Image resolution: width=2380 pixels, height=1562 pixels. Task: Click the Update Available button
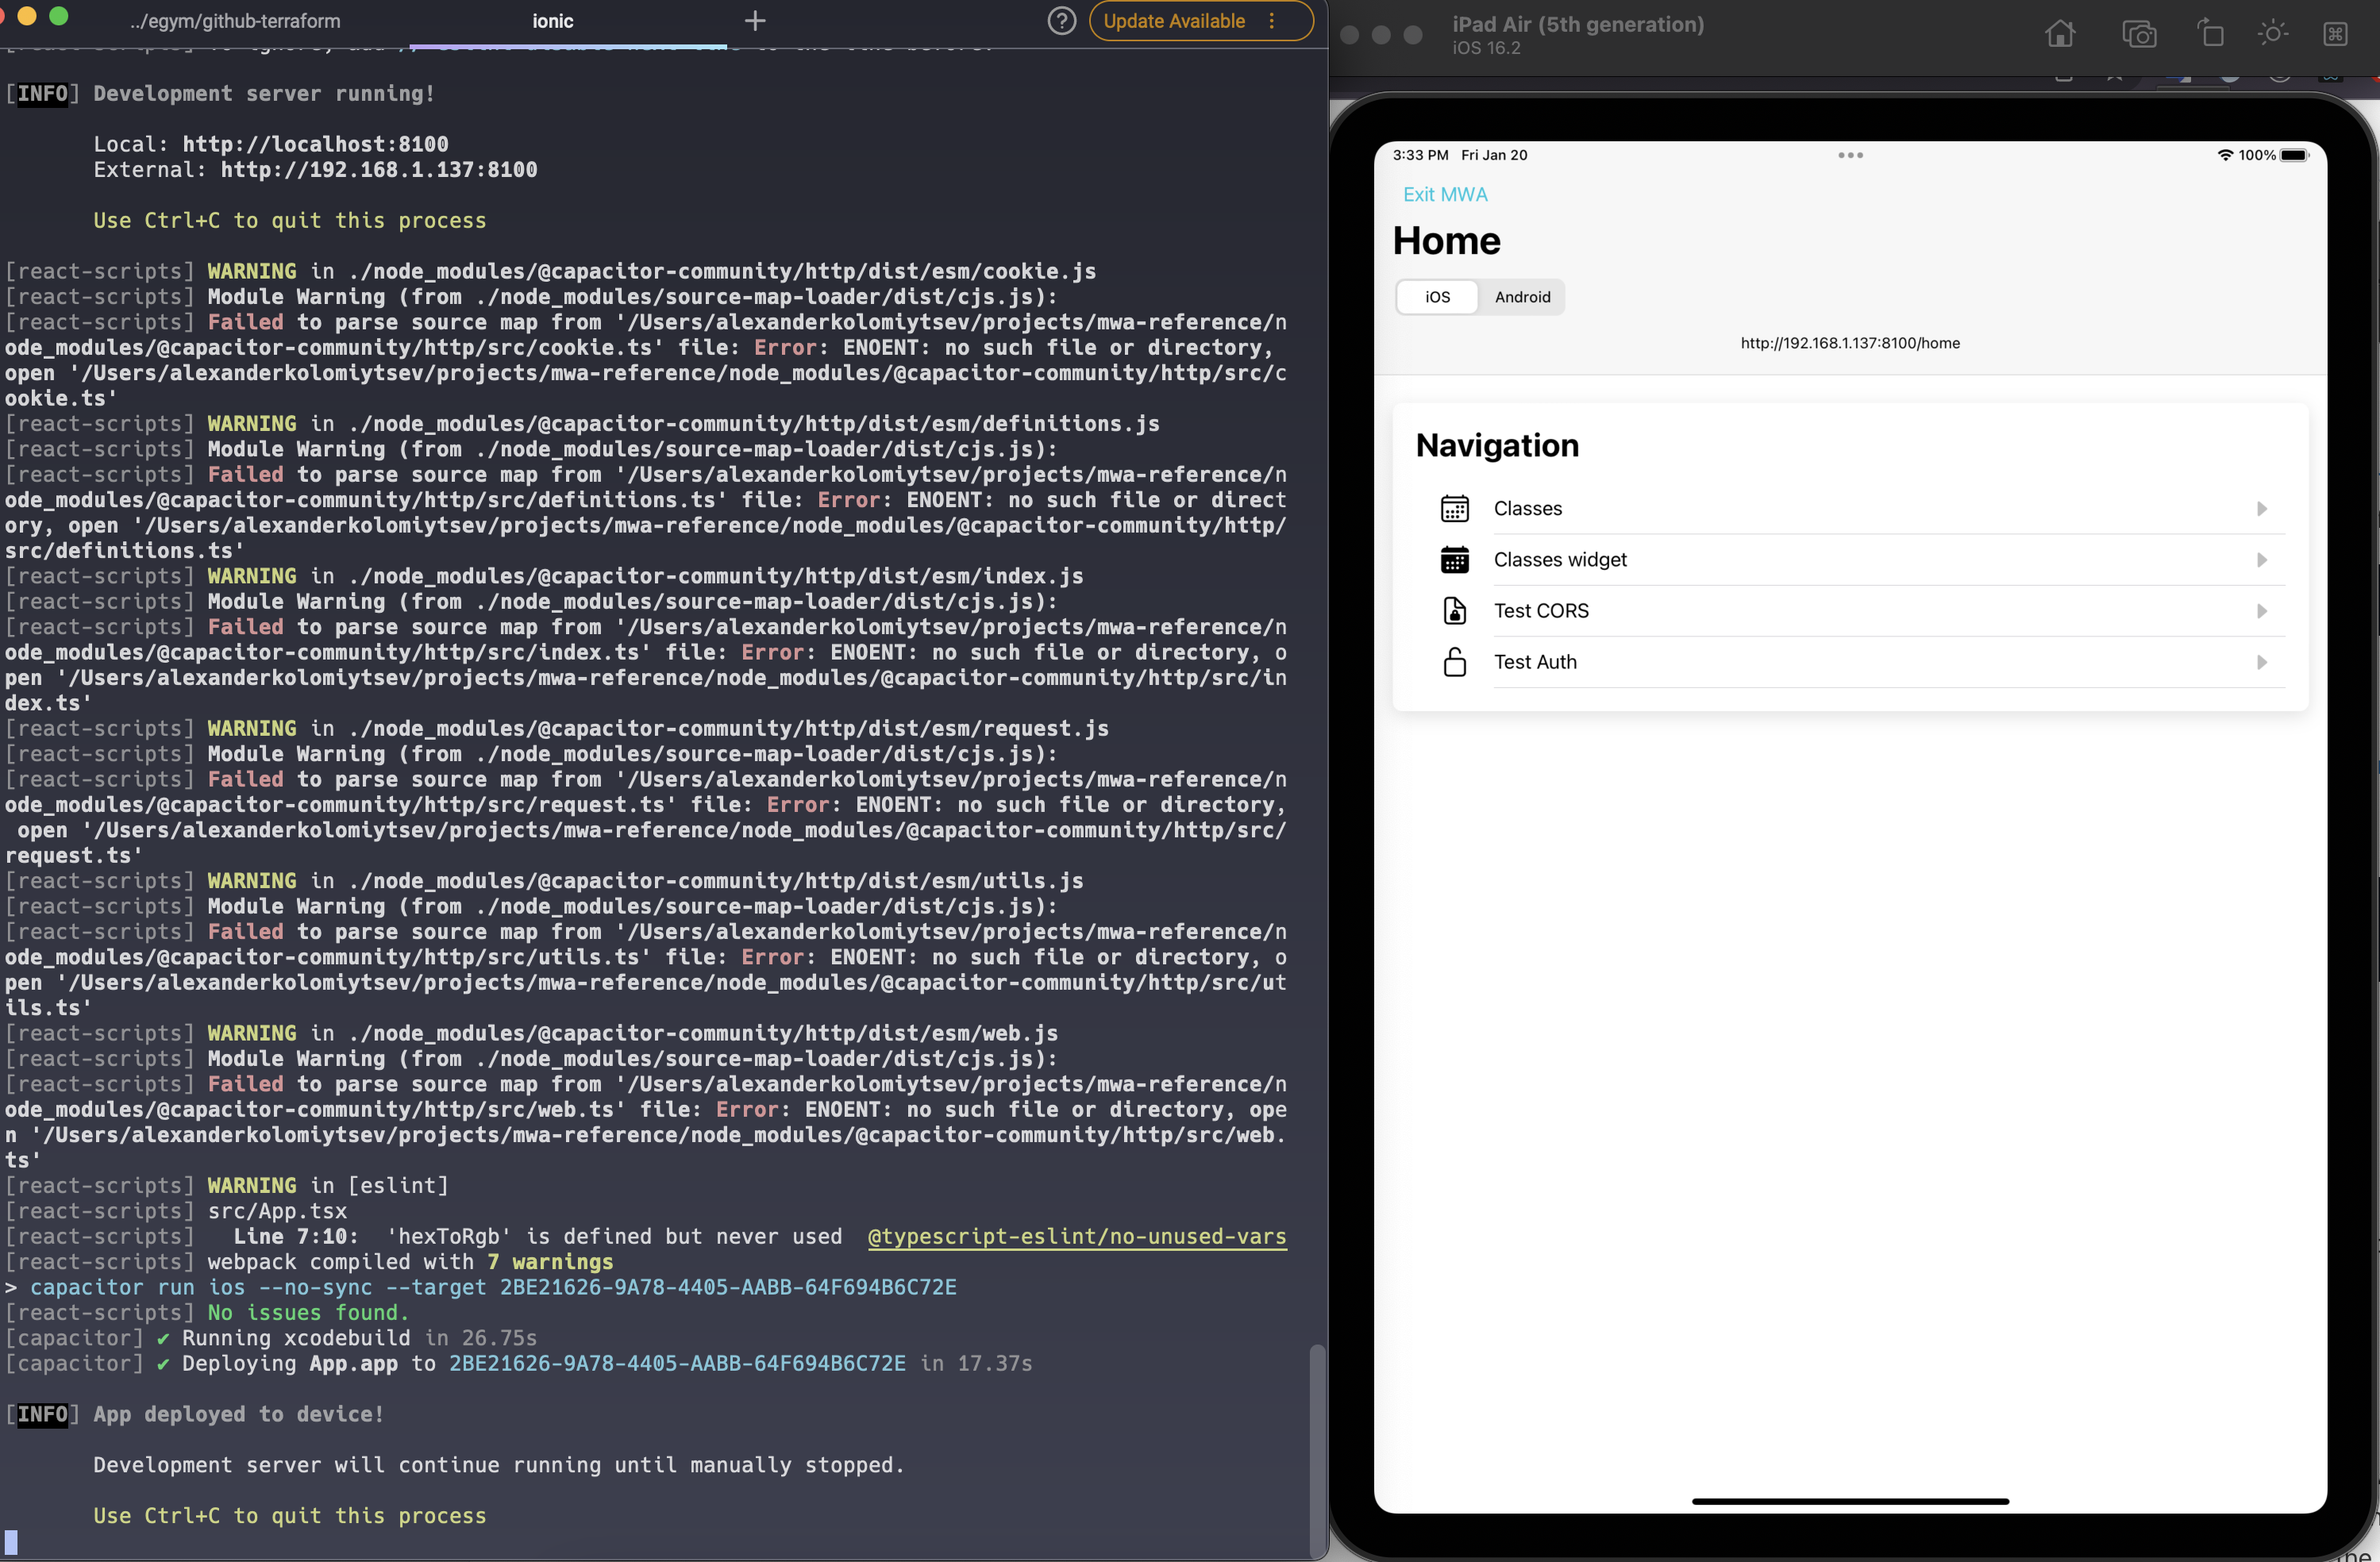coord(1174,21)
